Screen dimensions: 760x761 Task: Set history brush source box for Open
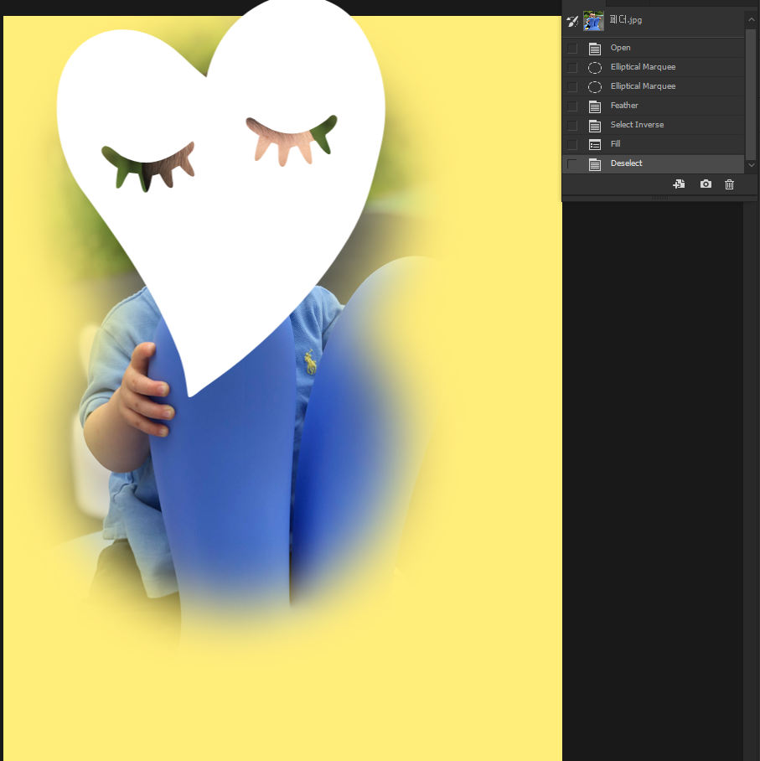click(x=572, y=48)
